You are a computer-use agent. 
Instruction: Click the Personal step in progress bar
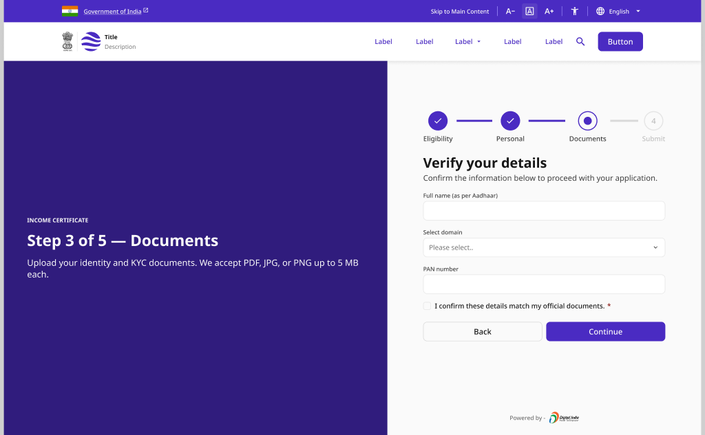[x=510, y=121]
